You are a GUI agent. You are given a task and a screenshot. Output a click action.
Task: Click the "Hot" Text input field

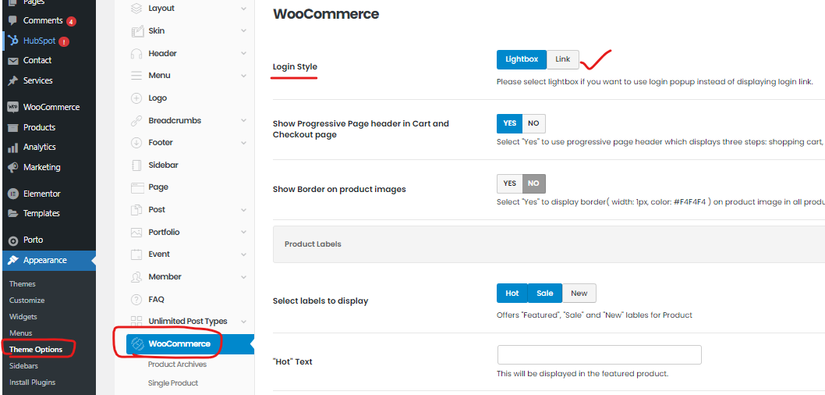point(600,355)
